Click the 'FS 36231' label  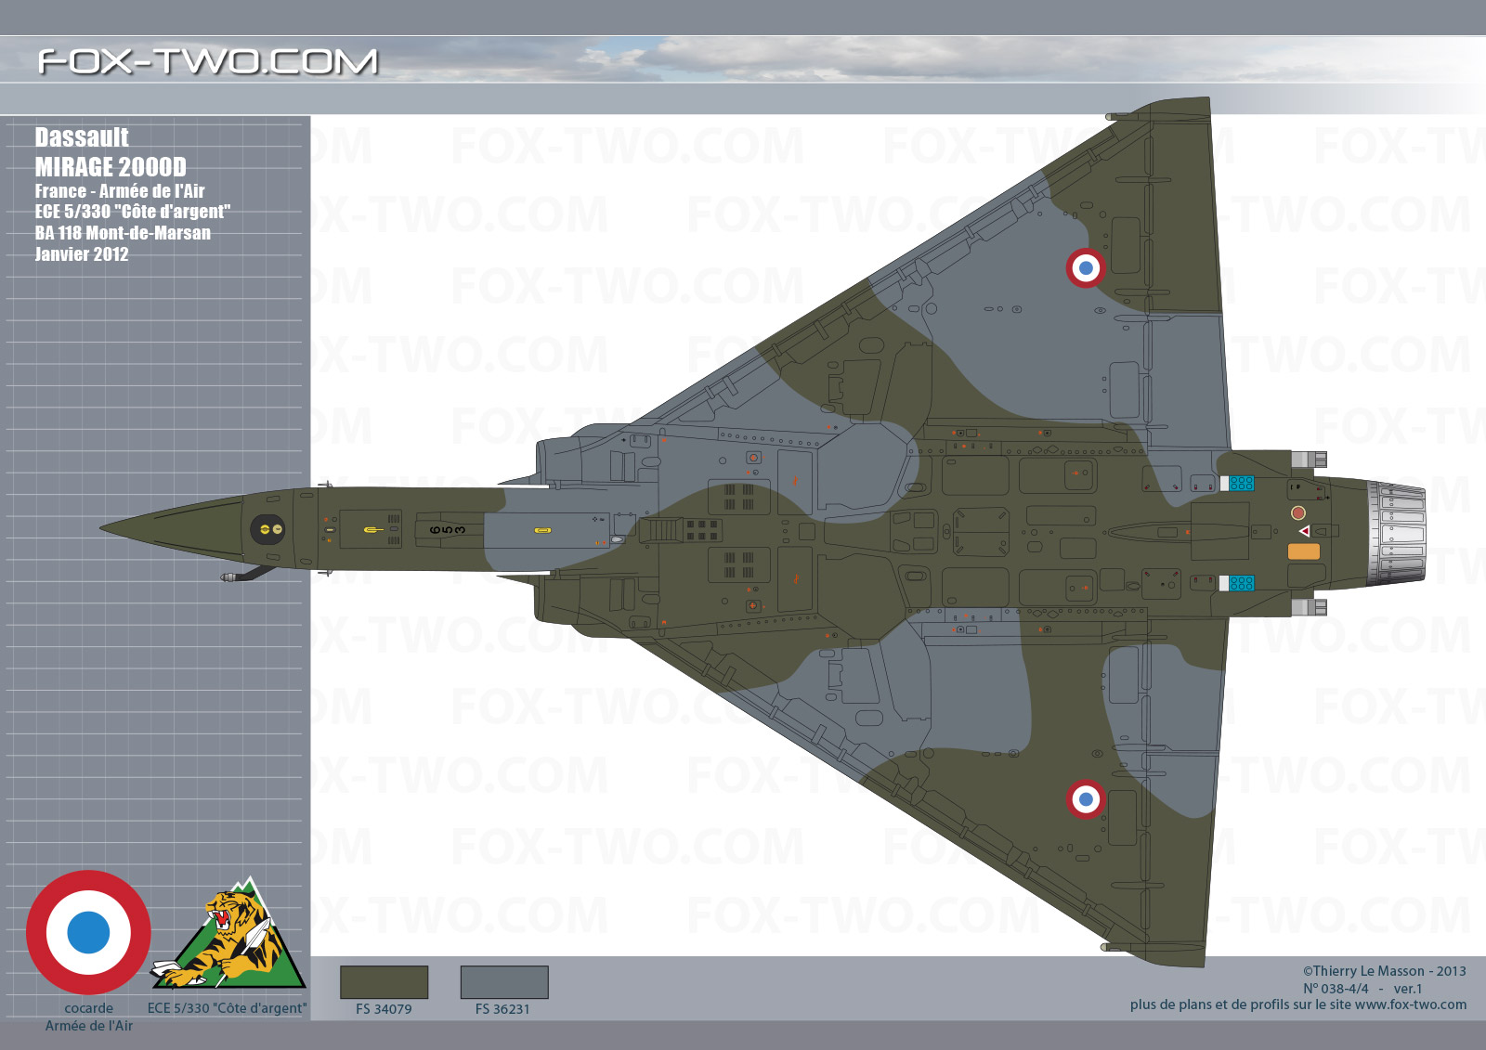[x=502, y=1009]
